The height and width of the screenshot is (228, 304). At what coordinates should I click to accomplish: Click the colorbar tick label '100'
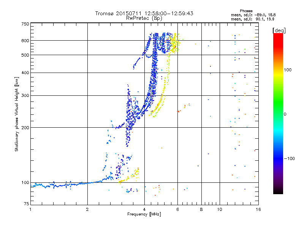pos(288,70)
